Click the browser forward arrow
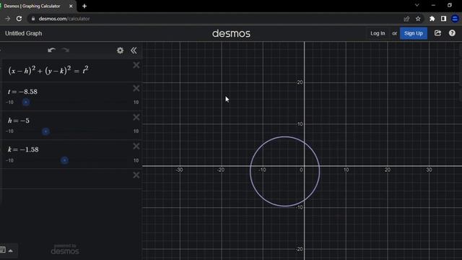Screen dimensions: 462x260 coord(8,19)
